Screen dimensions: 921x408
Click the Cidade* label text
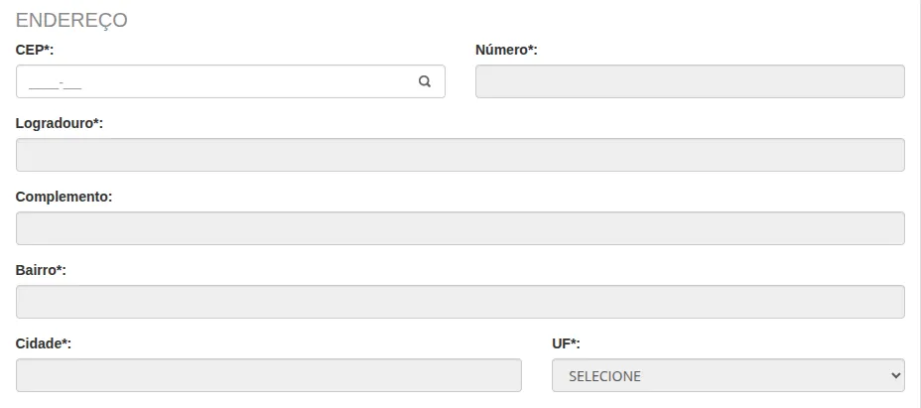pos(44,343)
